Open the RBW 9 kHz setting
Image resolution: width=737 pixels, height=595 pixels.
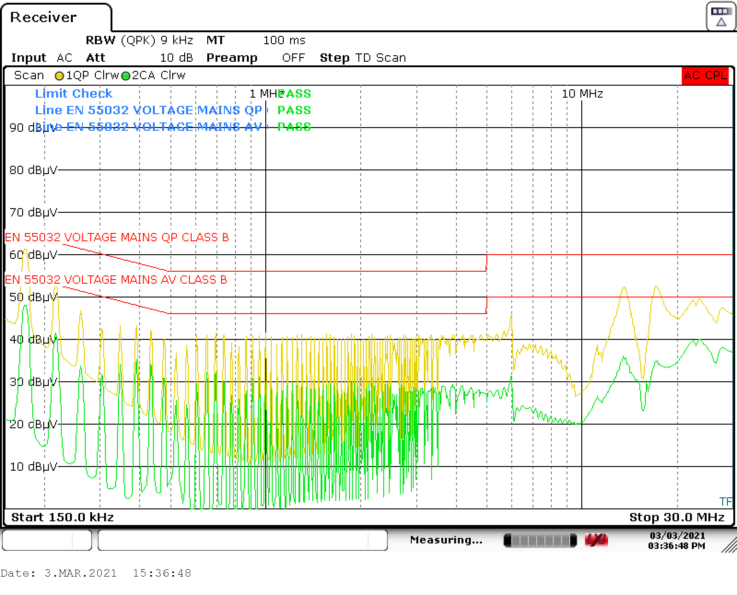(138, 40)
